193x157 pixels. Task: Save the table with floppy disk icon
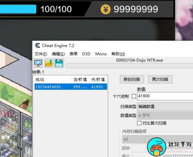point(59,63)
